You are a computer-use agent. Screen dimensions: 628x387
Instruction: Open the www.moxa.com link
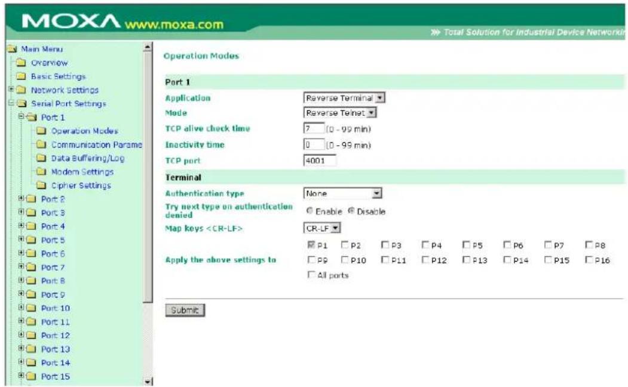click(x=174, y=25)
